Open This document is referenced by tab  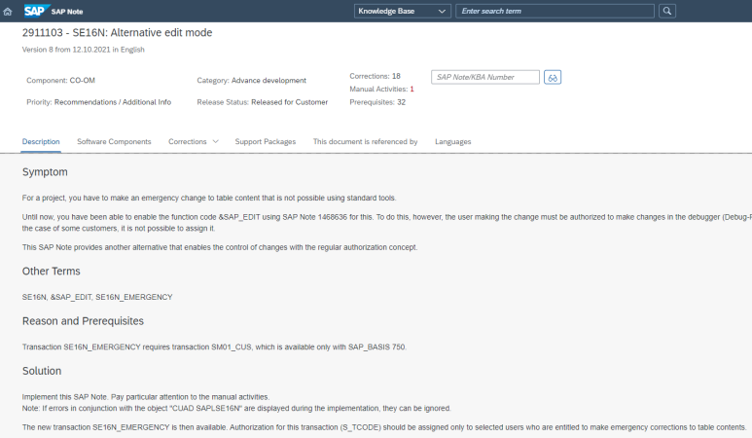[x=366, y=141]
